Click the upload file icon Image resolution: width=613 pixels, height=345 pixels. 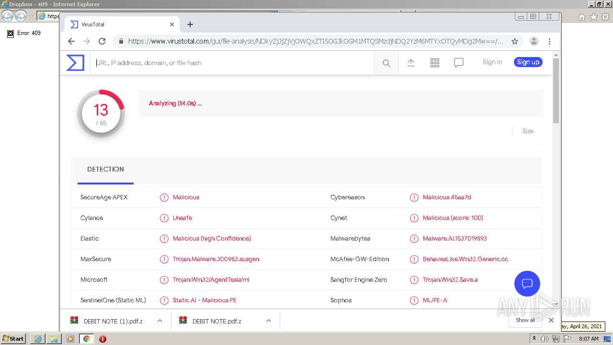click(x=411, y=63)
